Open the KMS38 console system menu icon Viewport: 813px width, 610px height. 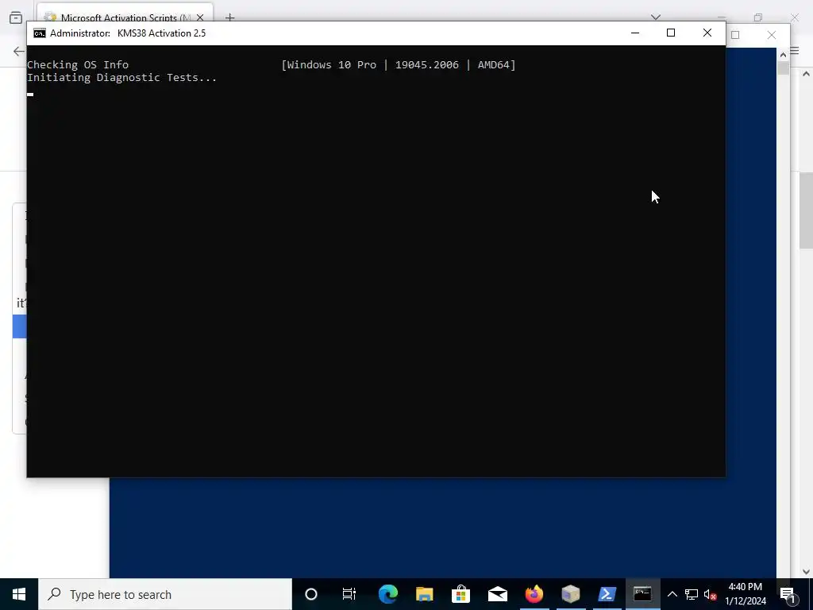coord(40,33)
